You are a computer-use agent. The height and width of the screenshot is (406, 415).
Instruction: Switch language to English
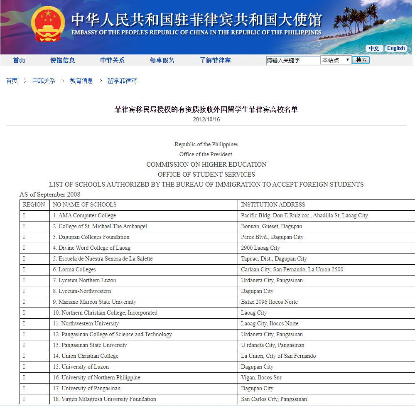[x=395, y=48]
